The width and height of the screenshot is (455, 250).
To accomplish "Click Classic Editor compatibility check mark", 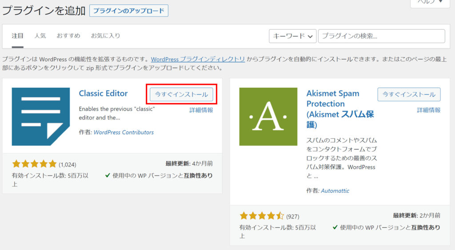I will click(108, 175).
